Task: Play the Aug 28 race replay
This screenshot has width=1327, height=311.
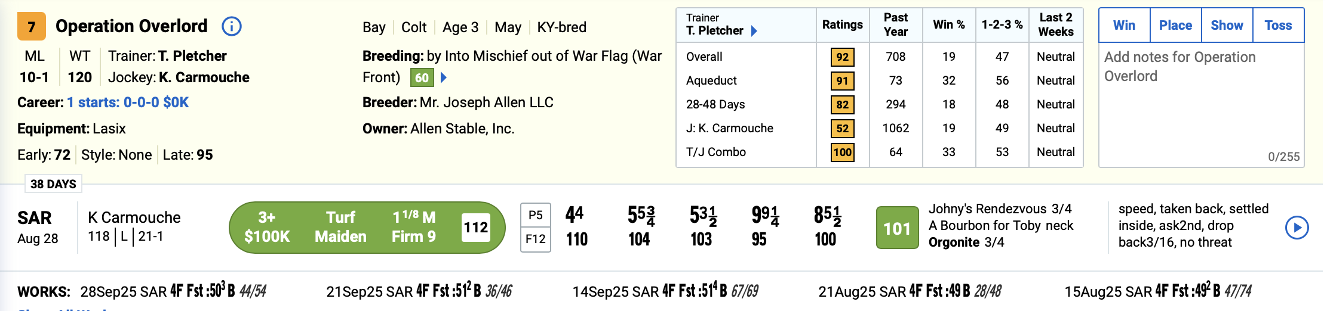Action: click(x=1297, y=227)
